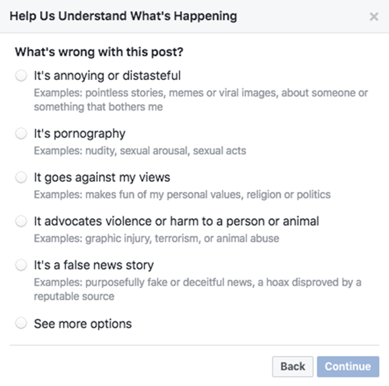Viewport: 389px width, 386px height.
Task: Click the examples text about personal values
Action: 182,194
